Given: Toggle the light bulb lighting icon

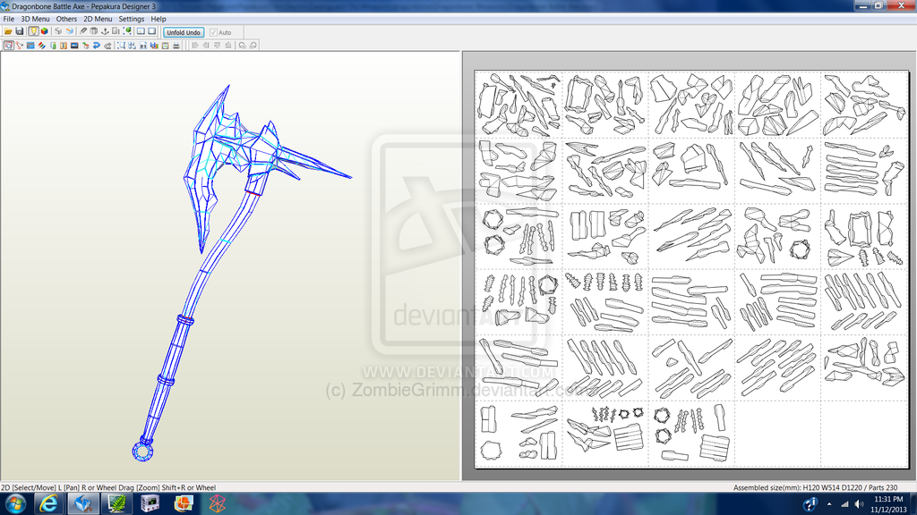Looking at the screenshot, I should point(33,31).
